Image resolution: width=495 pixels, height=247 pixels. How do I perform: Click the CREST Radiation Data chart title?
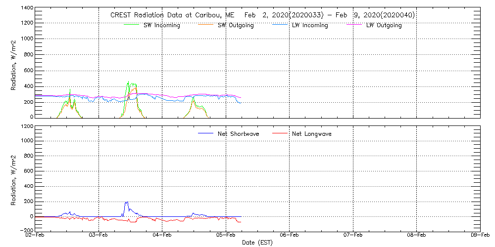coord(262,15)
